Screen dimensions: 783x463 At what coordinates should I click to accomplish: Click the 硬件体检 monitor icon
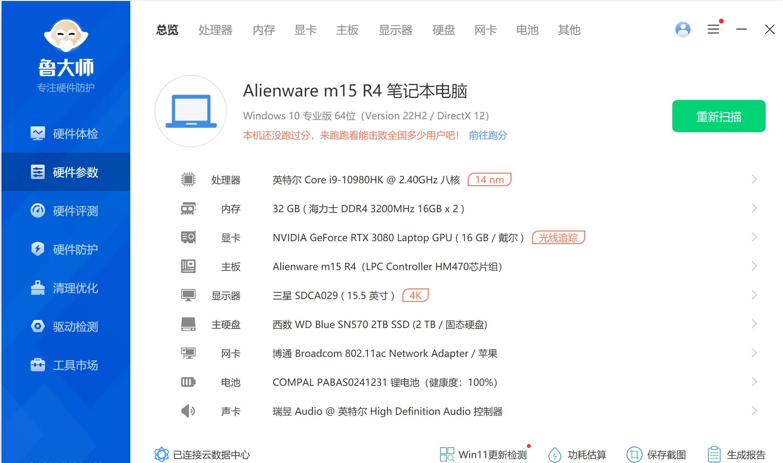click(38, 133)
